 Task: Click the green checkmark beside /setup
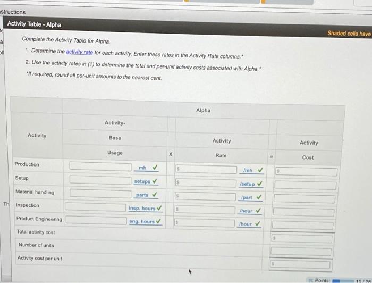point(260,184)
